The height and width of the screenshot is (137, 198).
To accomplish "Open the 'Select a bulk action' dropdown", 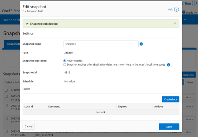I will pos(12,83).
